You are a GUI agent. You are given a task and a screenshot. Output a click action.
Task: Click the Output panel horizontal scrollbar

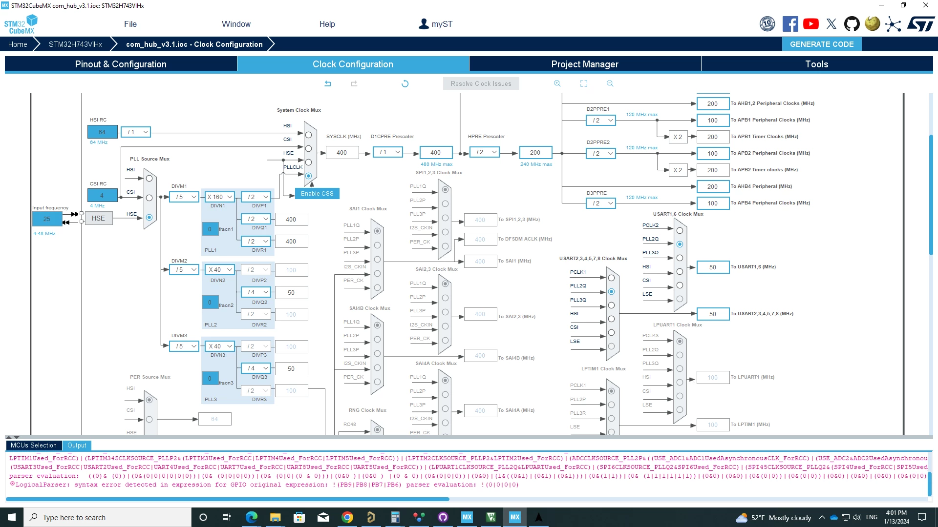227,499
